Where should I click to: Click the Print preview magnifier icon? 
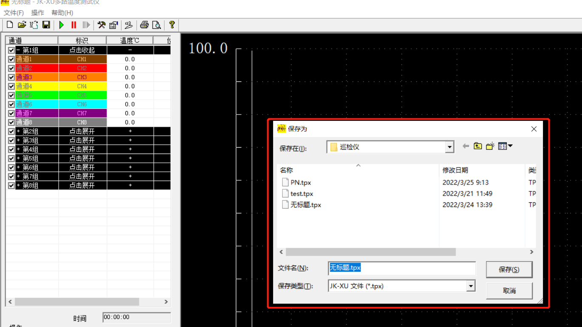[156, 25]
